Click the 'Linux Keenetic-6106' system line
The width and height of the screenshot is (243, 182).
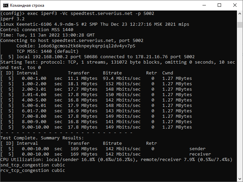pyautogui.click(x=95, y=24)
